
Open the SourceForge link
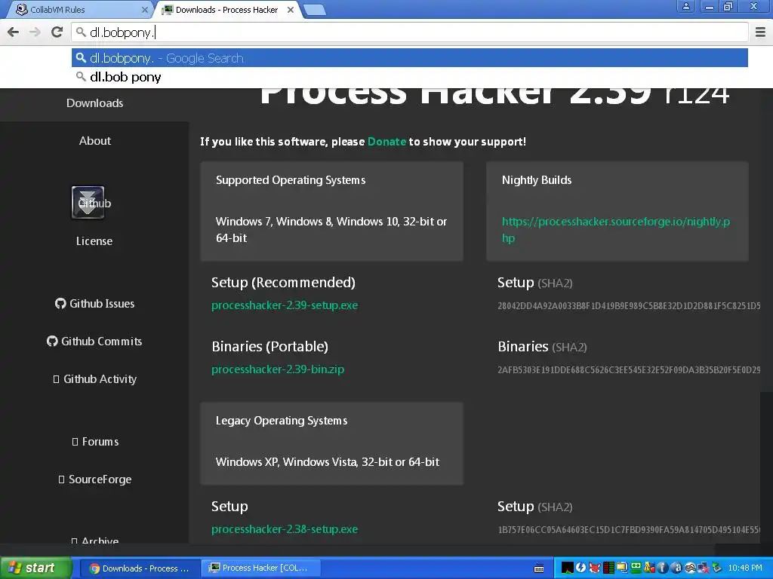point(94,479)
